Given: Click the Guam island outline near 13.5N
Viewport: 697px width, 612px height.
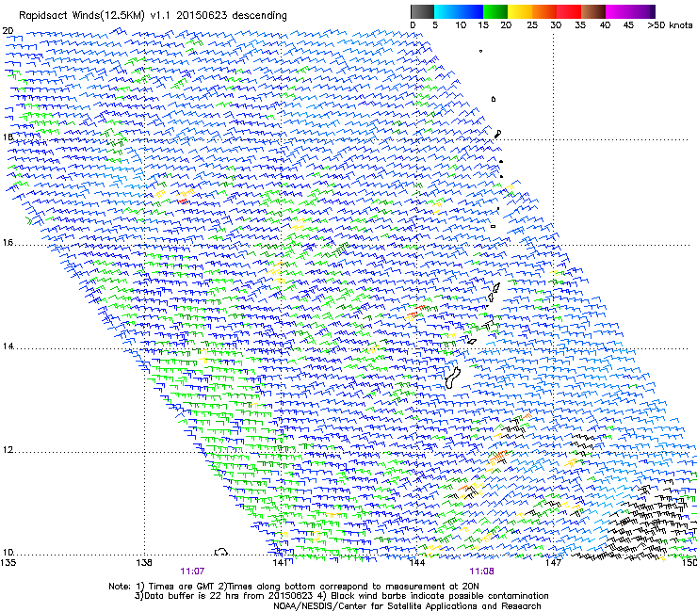Looking at the screenshot, I should tap(452, 378).
